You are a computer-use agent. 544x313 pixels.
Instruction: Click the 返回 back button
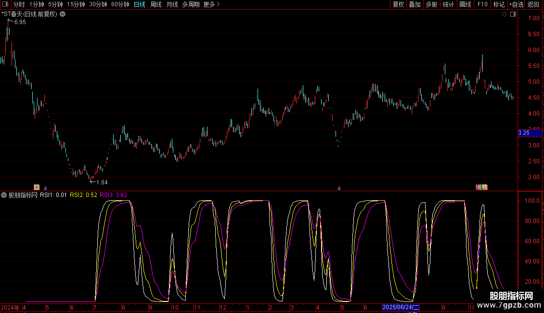[x=533, y=5]
